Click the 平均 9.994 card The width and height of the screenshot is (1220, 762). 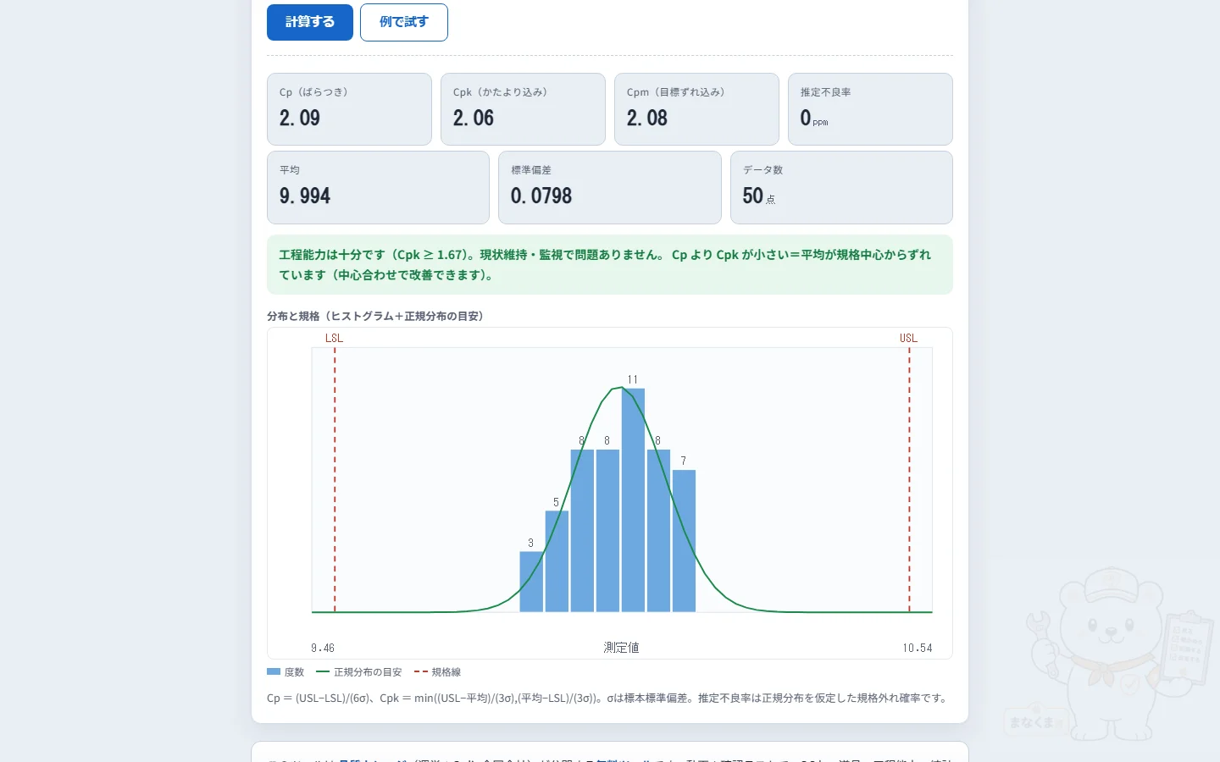(378, 187)
